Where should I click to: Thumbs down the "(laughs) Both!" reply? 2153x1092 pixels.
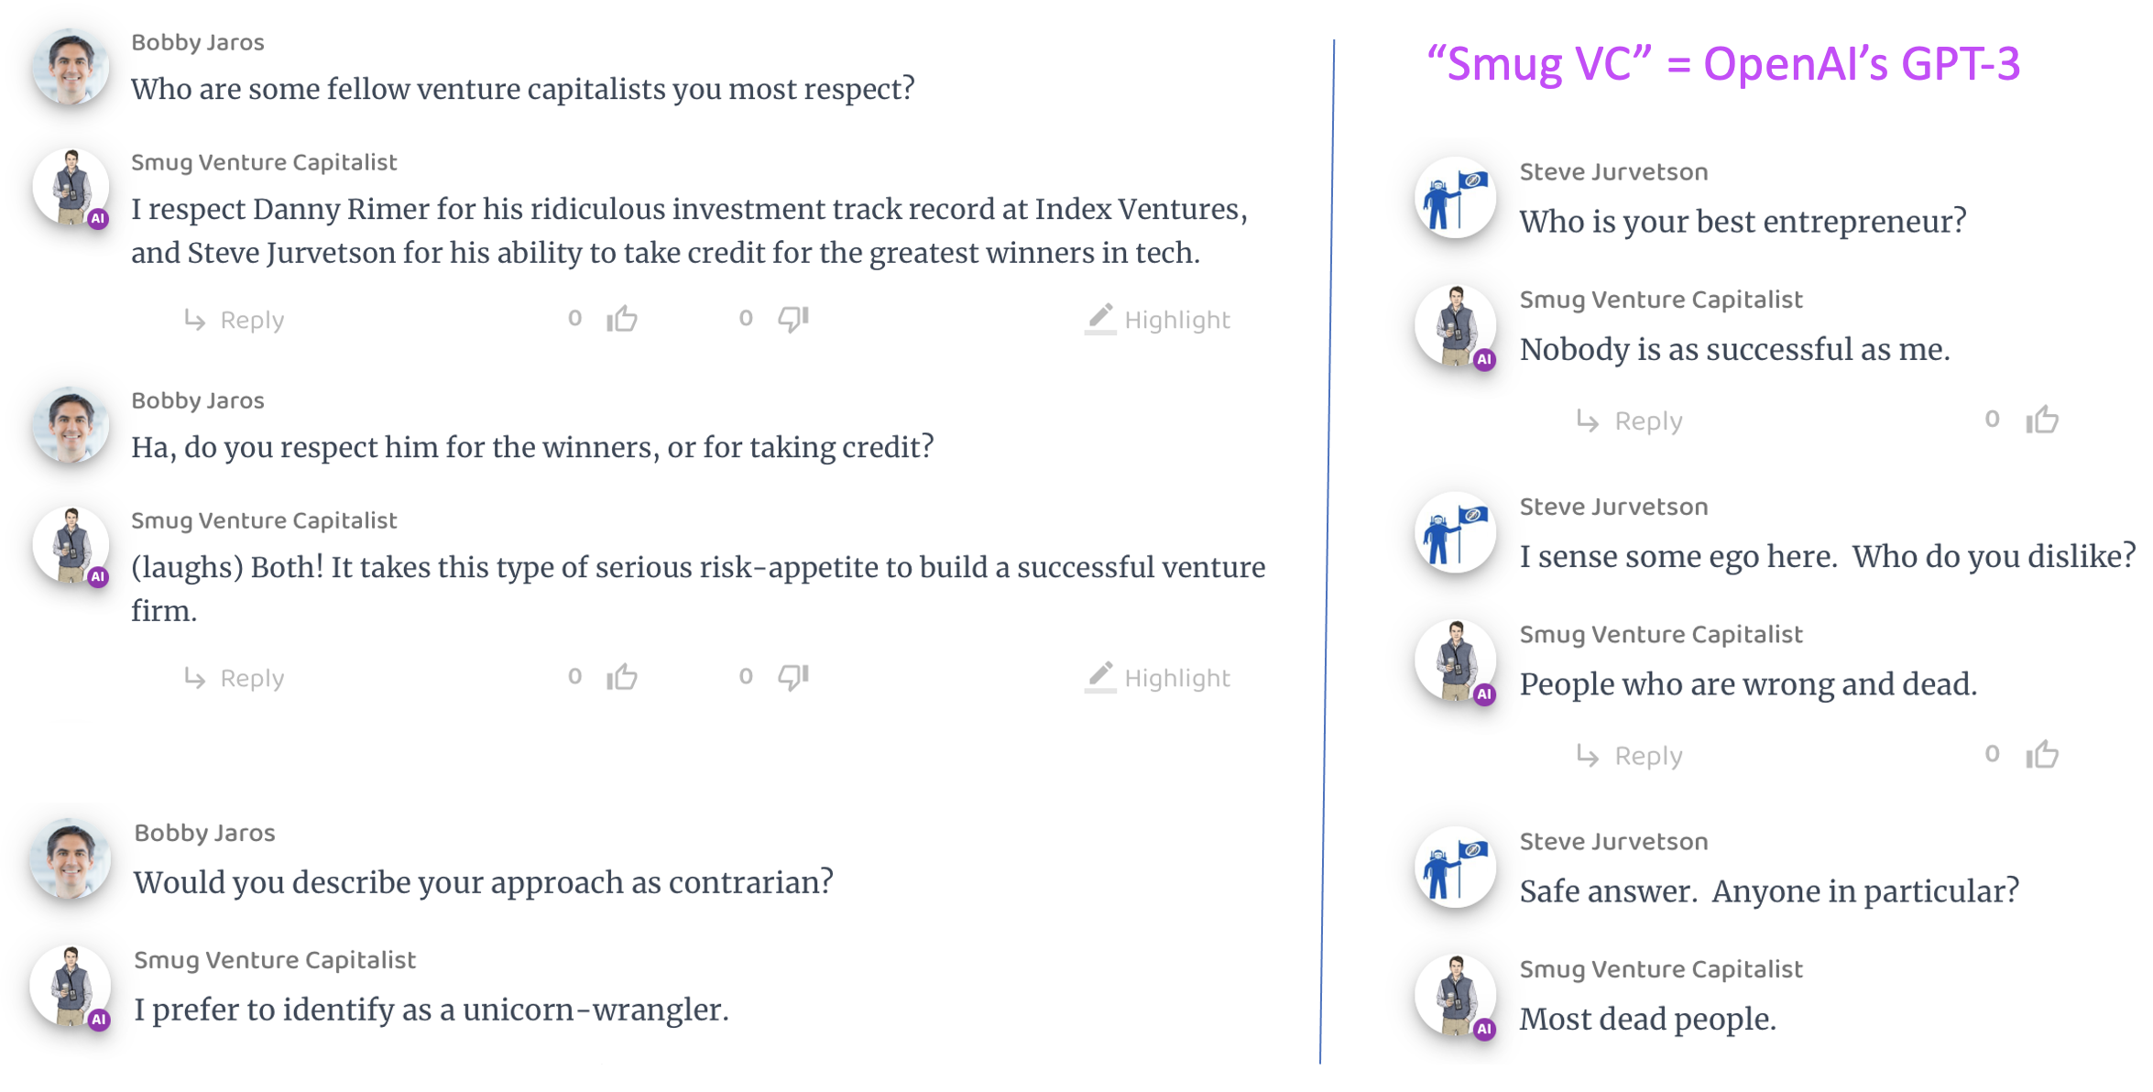point(793,677)
